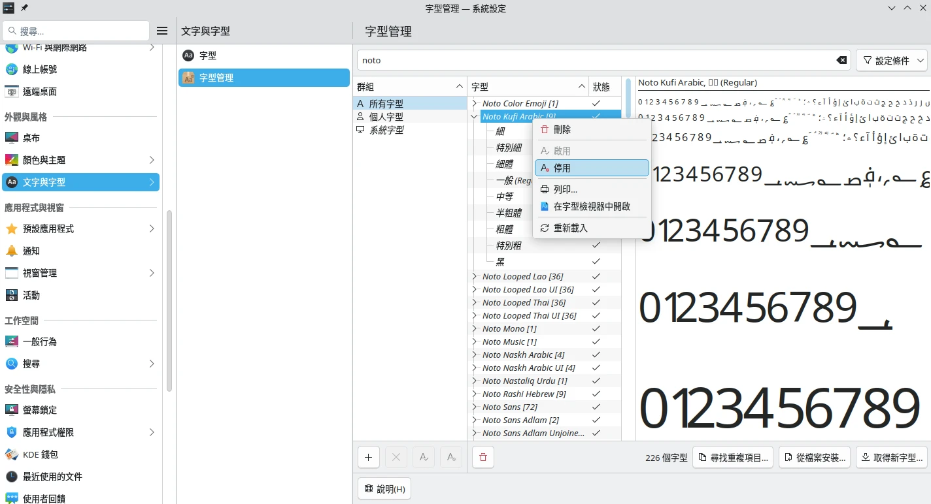Clear the noto search text

(841, 60)
